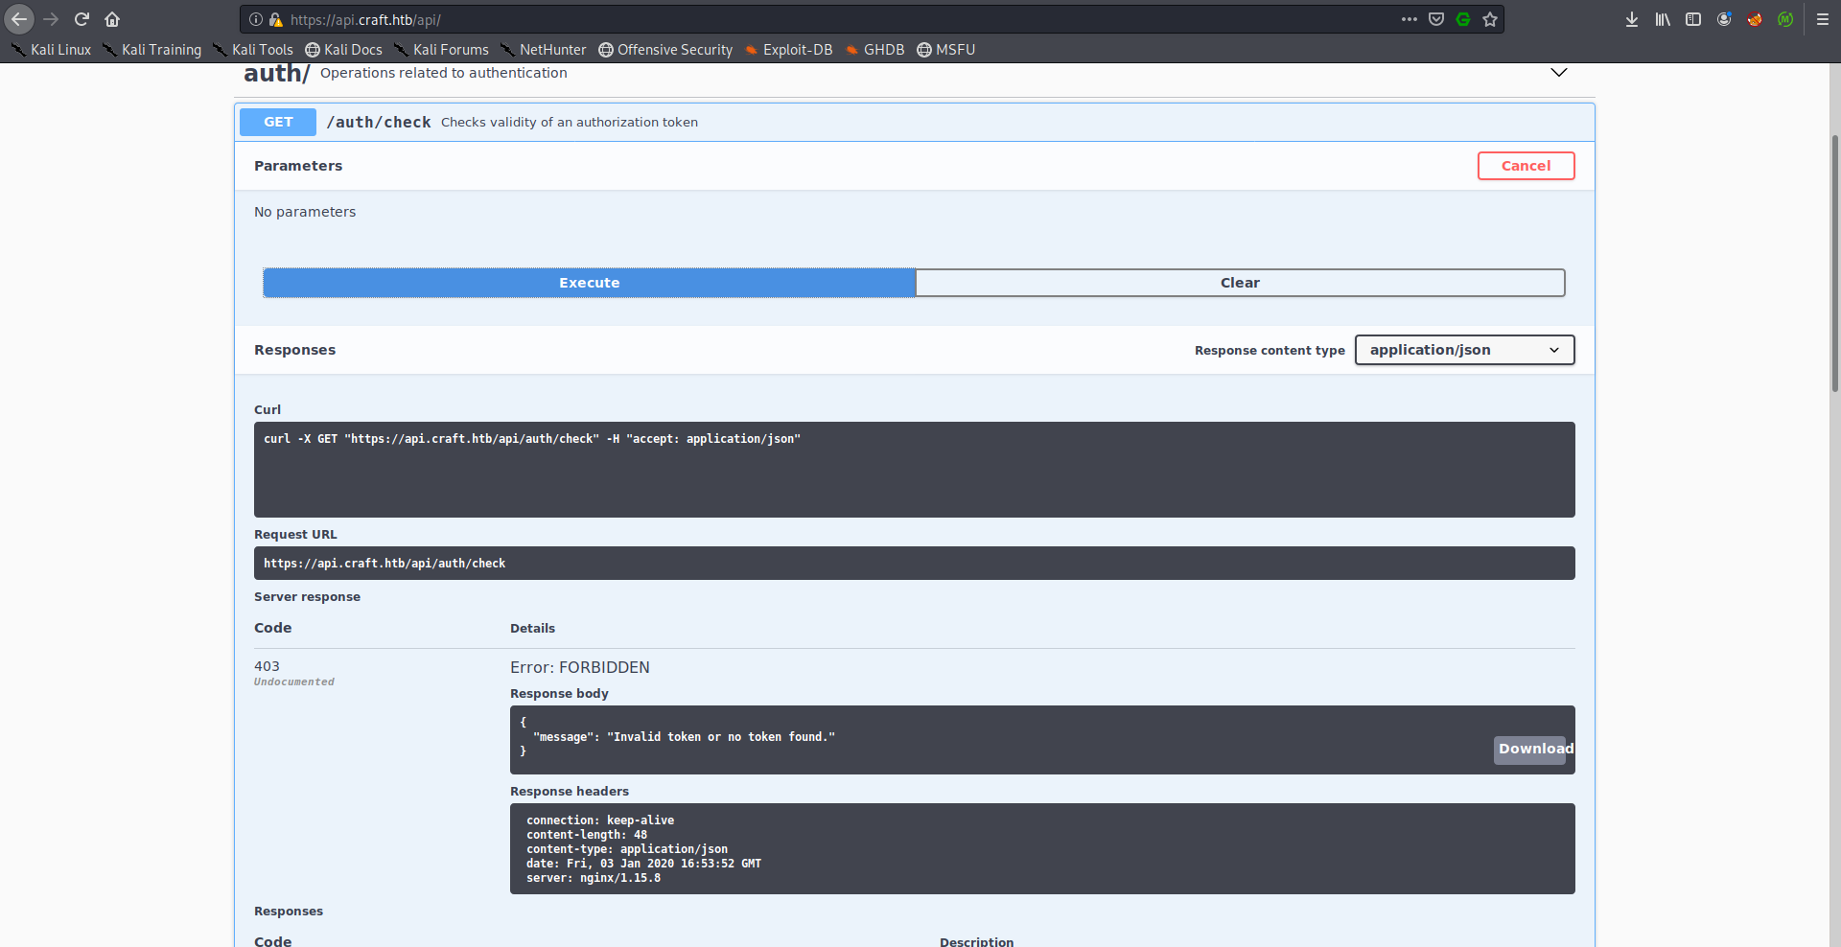Click the insecure connection padlock warning

point(275,19)
